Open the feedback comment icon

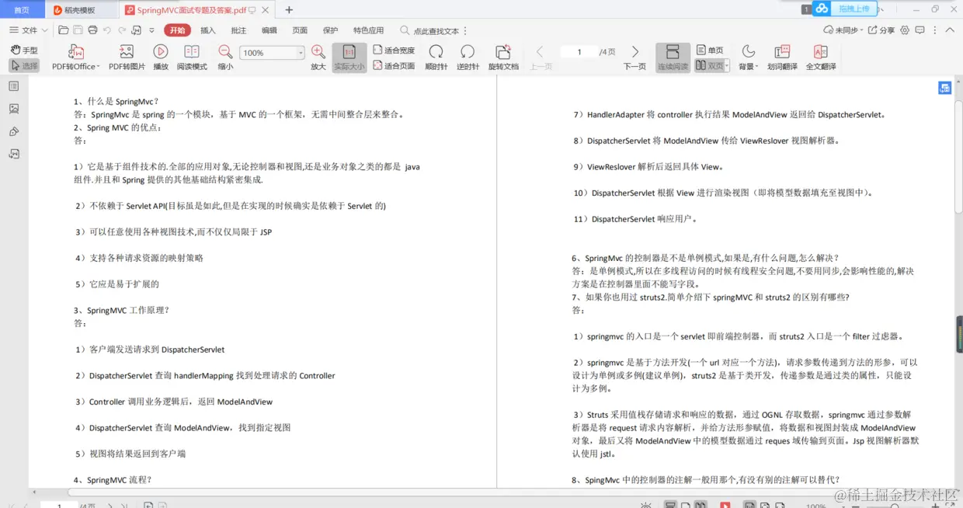920,30
